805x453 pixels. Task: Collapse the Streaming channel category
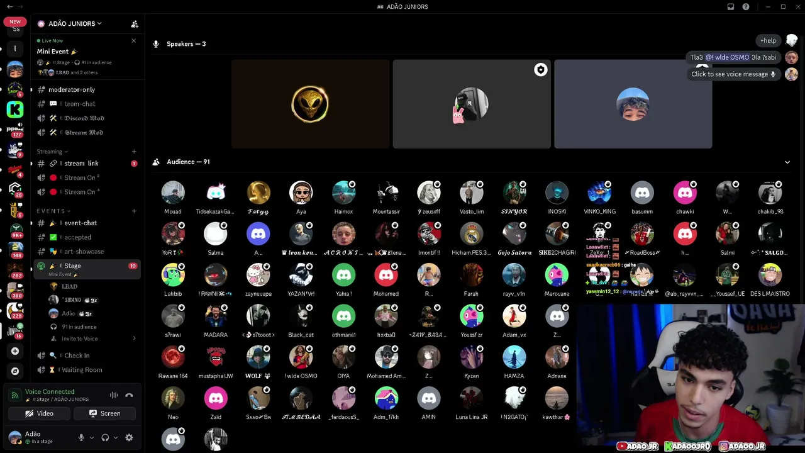tap(52, 152)
